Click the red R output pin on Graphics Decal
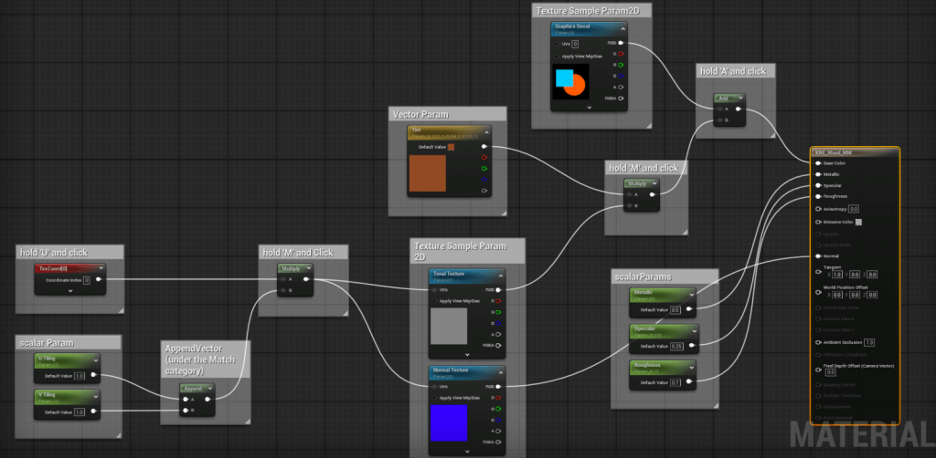This screenshot has height=458, width=936. pos(621,54)
